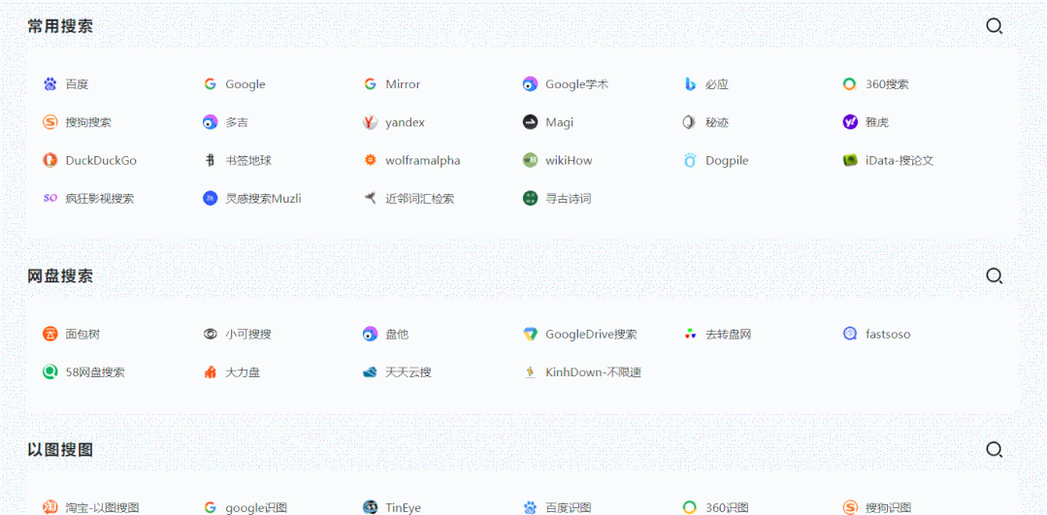Screen dimensions: 1047x515
Task: Click the wikiHow green icon
Action: point(530,160)
